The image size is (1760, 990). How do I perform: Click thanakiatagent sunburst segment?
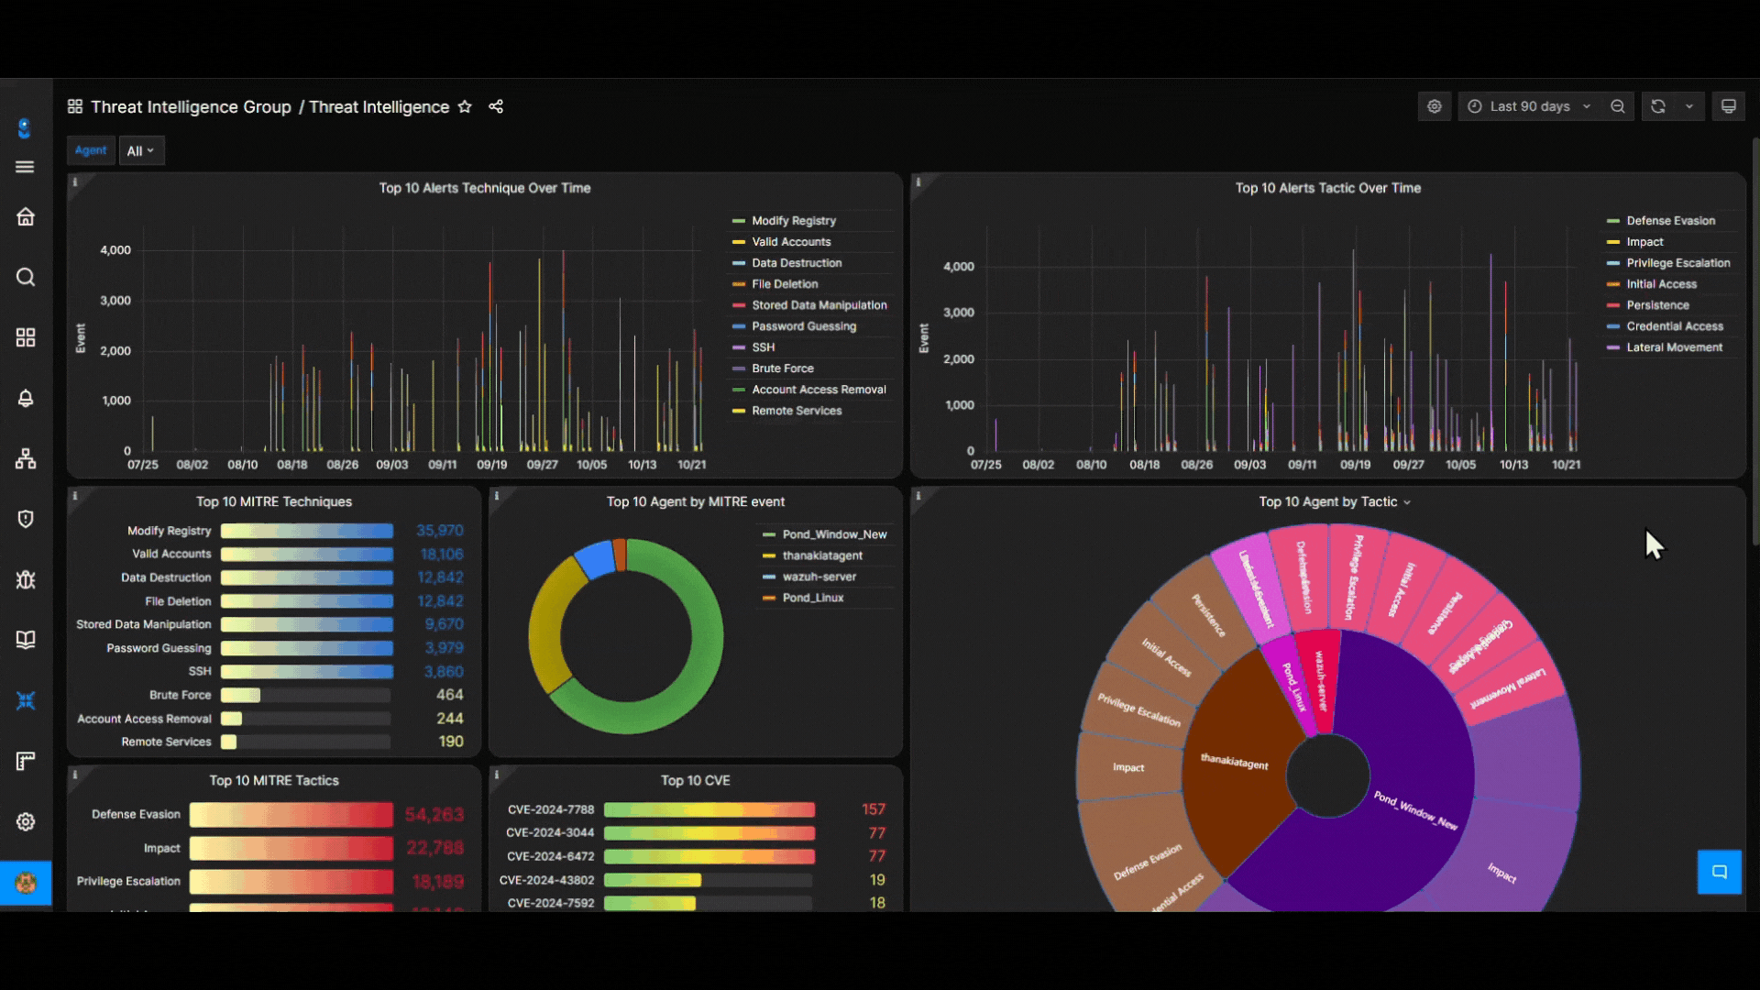click(x=1235, y=763)
